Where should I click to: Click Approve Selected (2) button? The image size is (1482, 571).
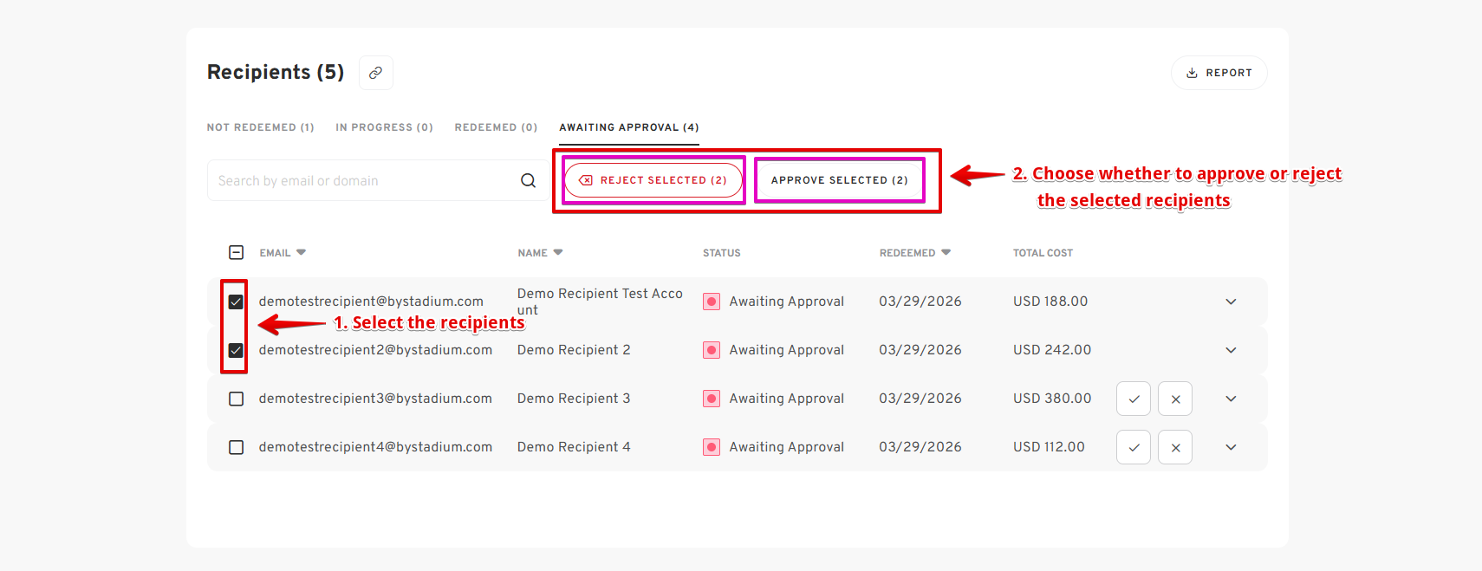click(839, 180)
